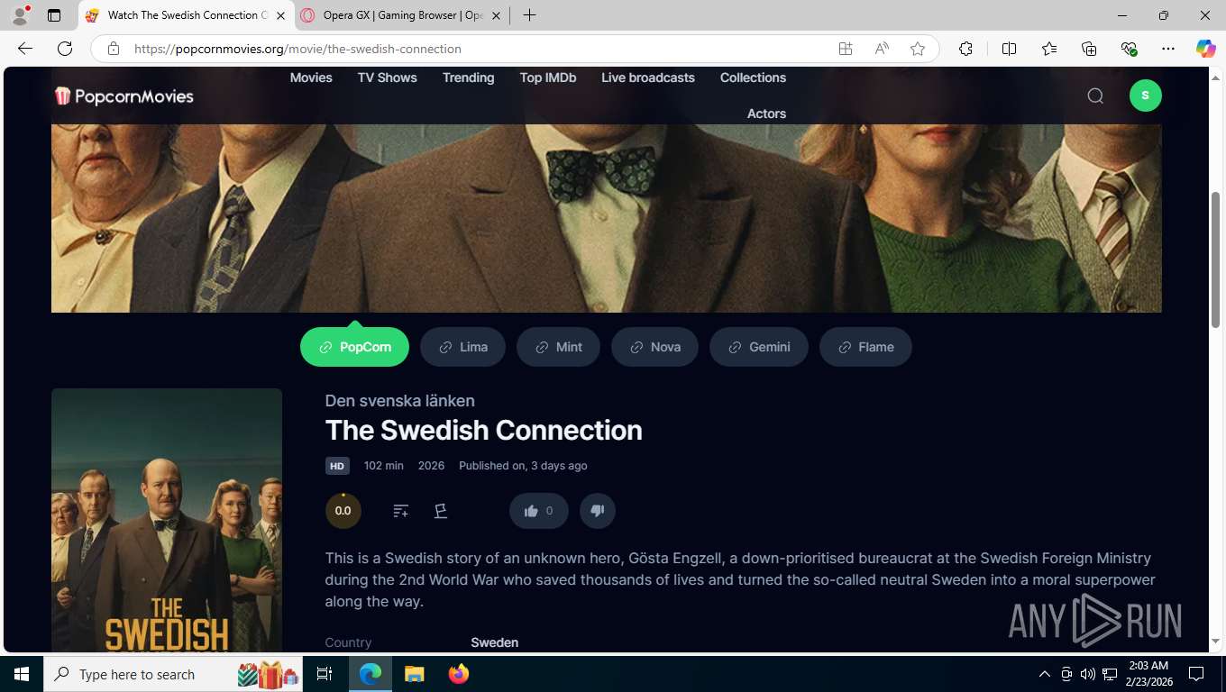
Task: Open the Windows Start menu
Action: pos(22,674)
